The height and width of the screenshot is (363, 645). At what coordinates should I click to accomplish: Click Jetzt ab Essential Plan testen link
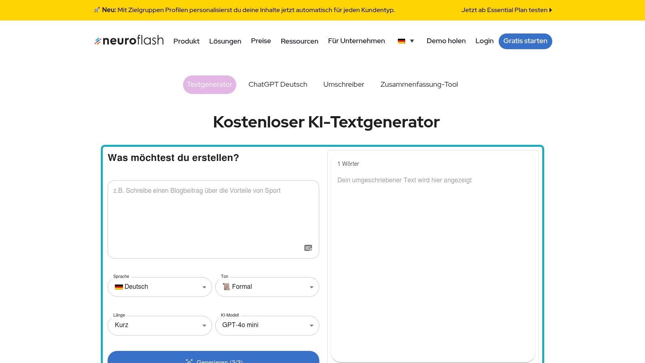pyautogui.click(x=506, y=10)
